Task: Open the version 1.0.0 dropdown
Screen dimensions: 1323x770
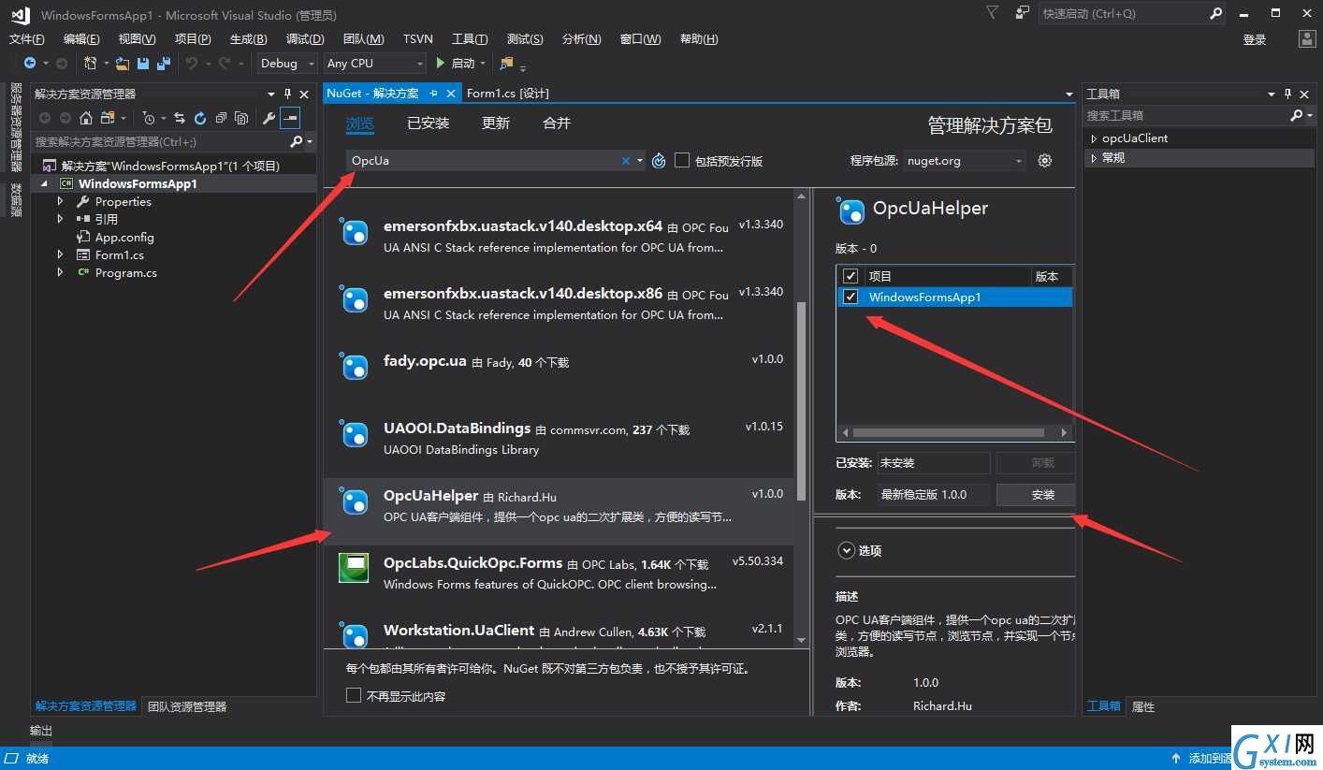Action: (934, 494)
